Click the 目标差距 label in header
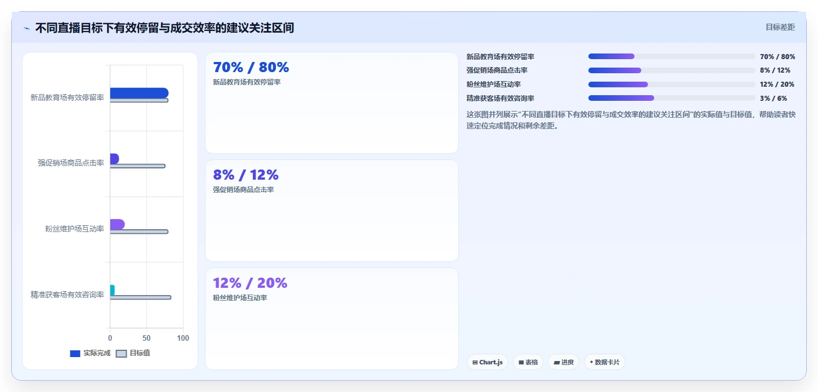 coord(780,27)
